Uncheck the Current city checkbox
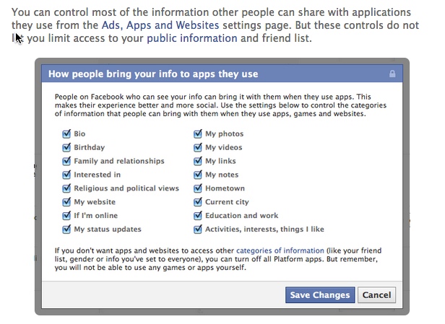The image size is (445, 324). point(198,201)
